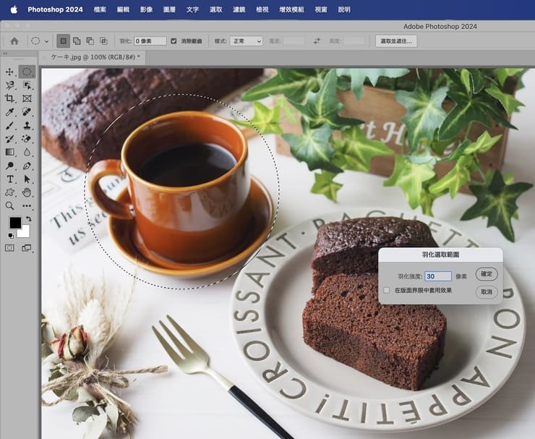The image size is (535, 439).
Task: Select the Gradient tool
Action: pyautogui.click(x=9, y=153)
